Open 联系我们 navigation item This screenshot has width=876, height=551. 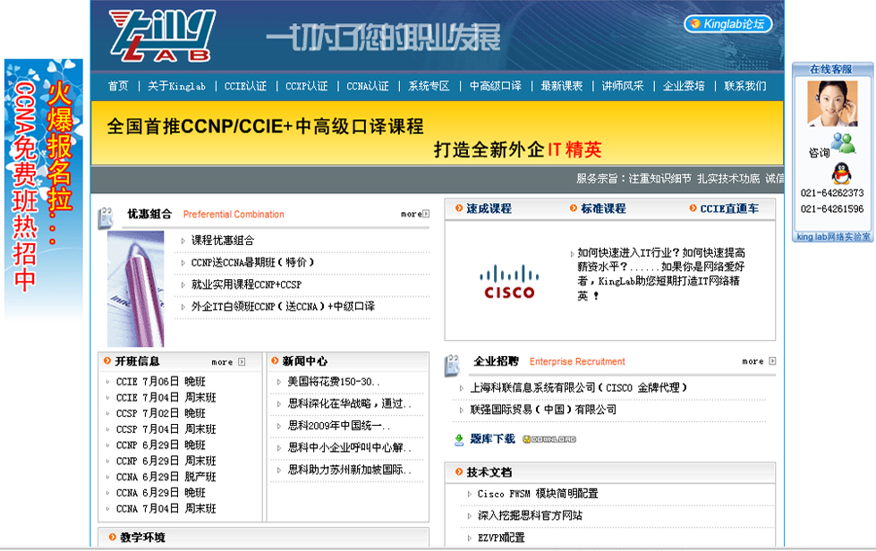click(x=745, y=86)
